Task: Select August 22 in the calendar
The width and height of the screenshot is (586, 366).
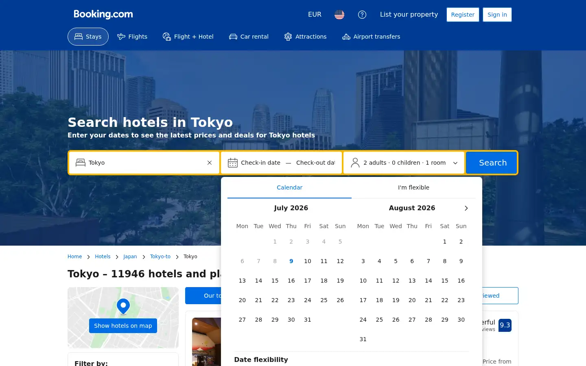Action: coord(445,300)
